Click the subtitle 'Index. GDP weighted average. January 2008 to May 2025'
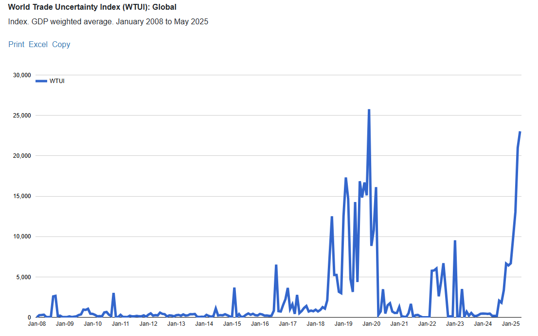538x336 pixels. [108, 21]
